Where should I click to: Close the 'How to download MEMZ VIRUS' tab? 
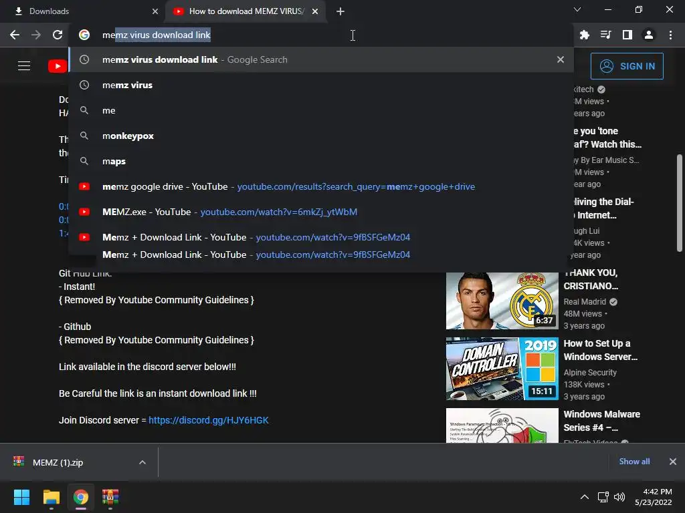pyautogui.click(x=315, y=11)
